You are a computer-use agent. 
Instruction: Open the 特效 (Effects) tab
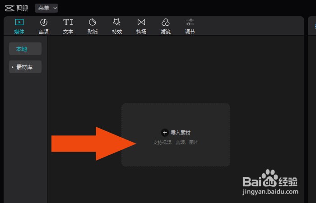117,26
